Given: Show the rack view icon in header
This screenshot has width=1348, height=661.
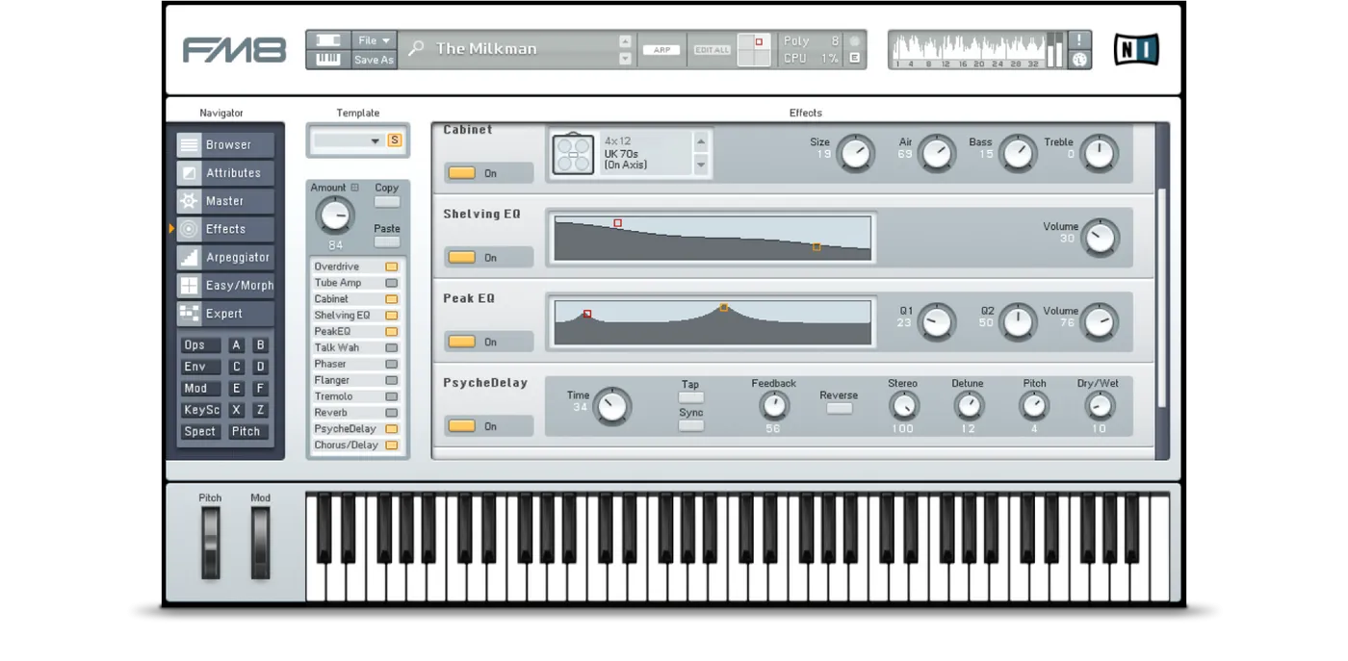Looking at the screenshot, I should pyautogui.click(x=328, y=40).
